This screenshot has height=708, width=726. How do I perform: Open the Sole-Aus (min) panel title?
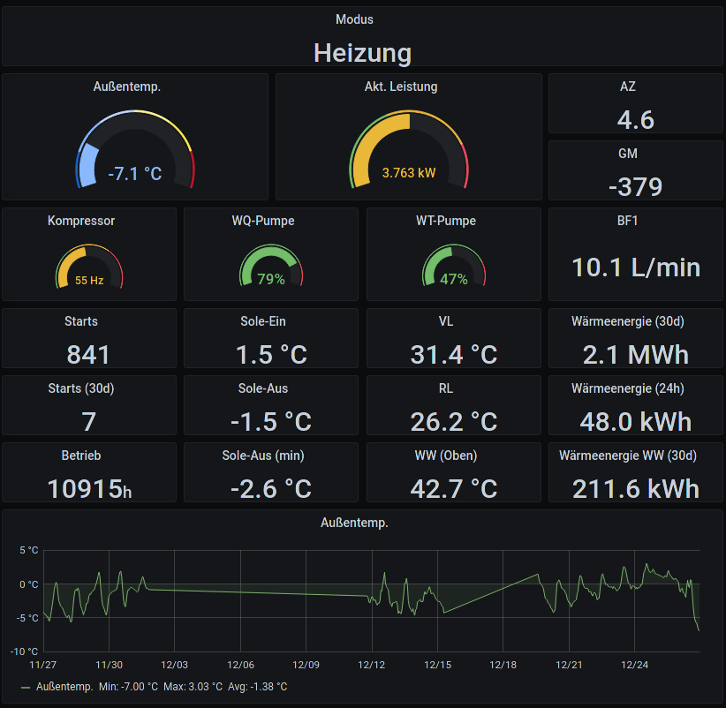point(263,456)
